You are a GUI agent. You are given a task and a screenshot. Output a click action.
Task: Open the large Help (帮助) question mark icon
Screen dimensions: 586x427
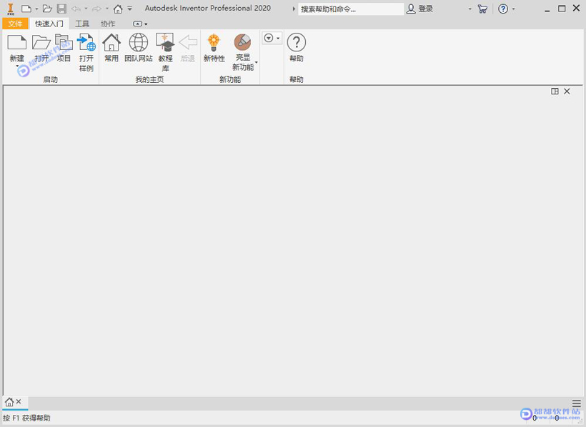tap(297, 42)
